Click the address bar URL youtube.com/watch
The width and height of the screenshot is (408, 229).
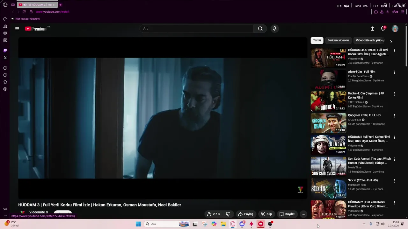click(52, 12)
